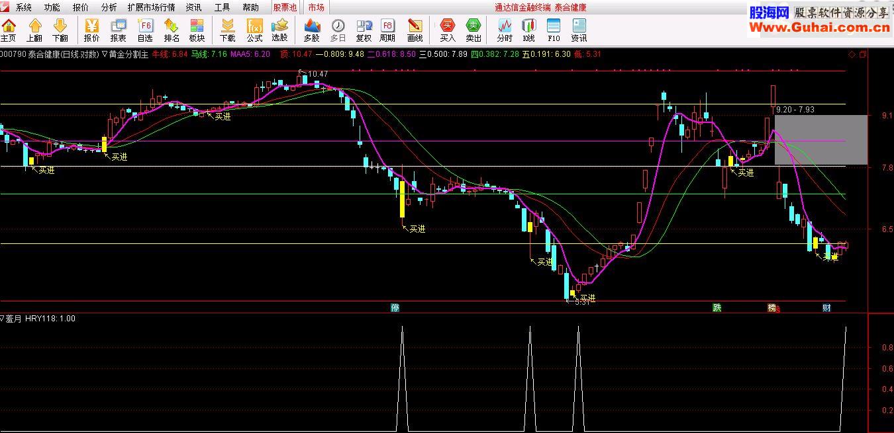Click 卖出 sell icon
This screenshot has width=894, height=433.
click(473, 30)
